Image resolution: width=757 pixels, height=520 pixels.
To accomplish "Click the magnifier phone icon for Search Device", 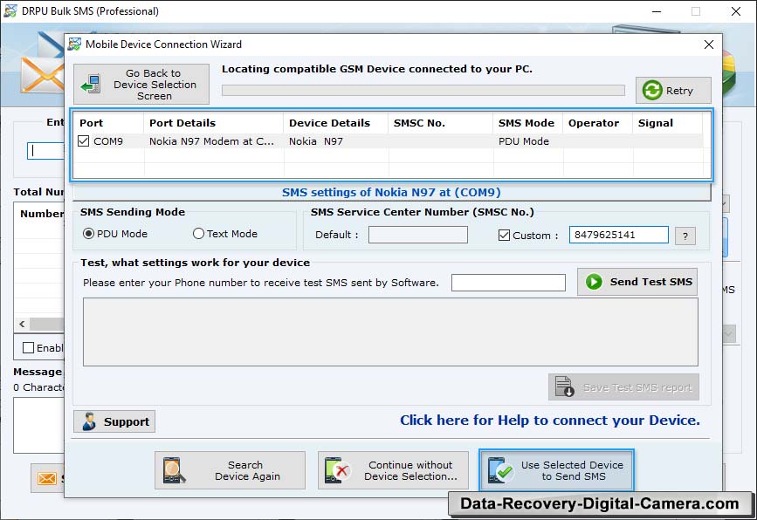I will click(x=174, y=470).
